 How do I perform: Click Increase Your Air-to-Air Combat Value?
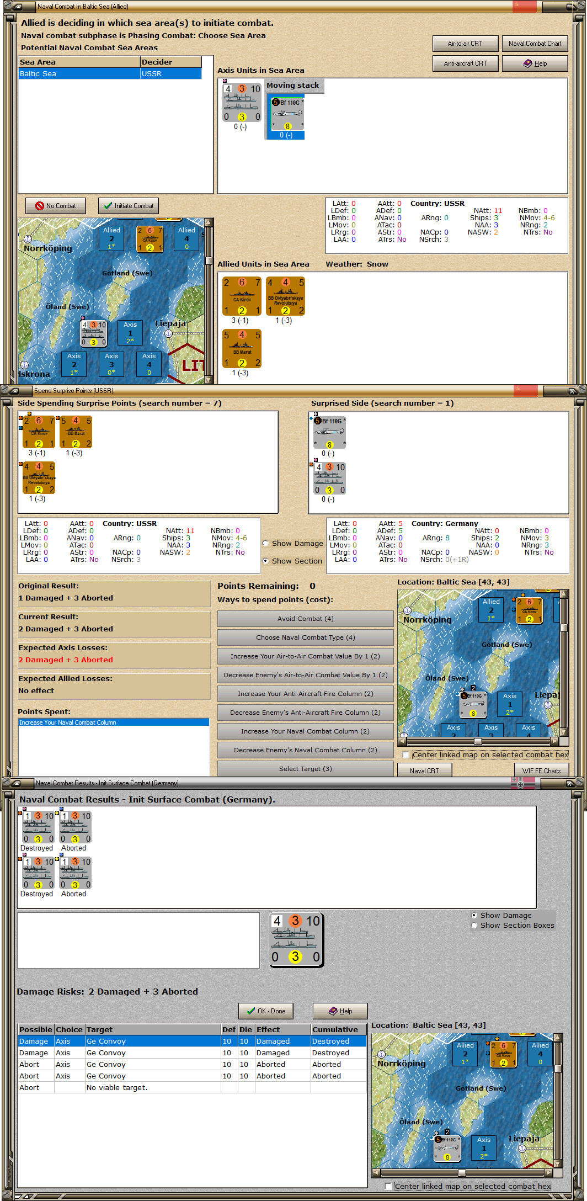[305, 656]
